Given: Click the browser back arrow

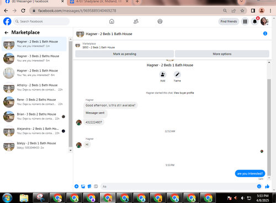Looking at the screenshot, I should click(x=6, y=10).
